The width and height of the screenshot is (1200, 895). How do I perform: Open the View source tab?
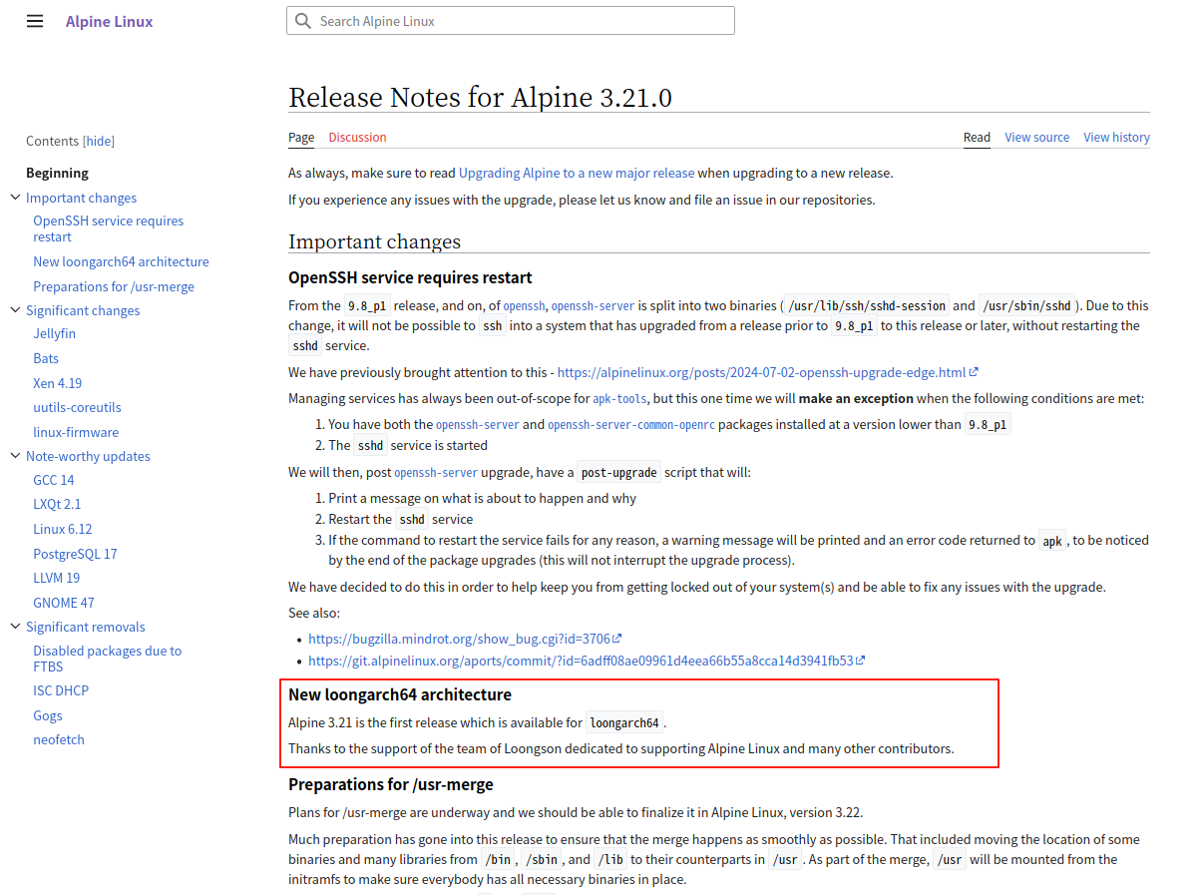pos(1036,137)
